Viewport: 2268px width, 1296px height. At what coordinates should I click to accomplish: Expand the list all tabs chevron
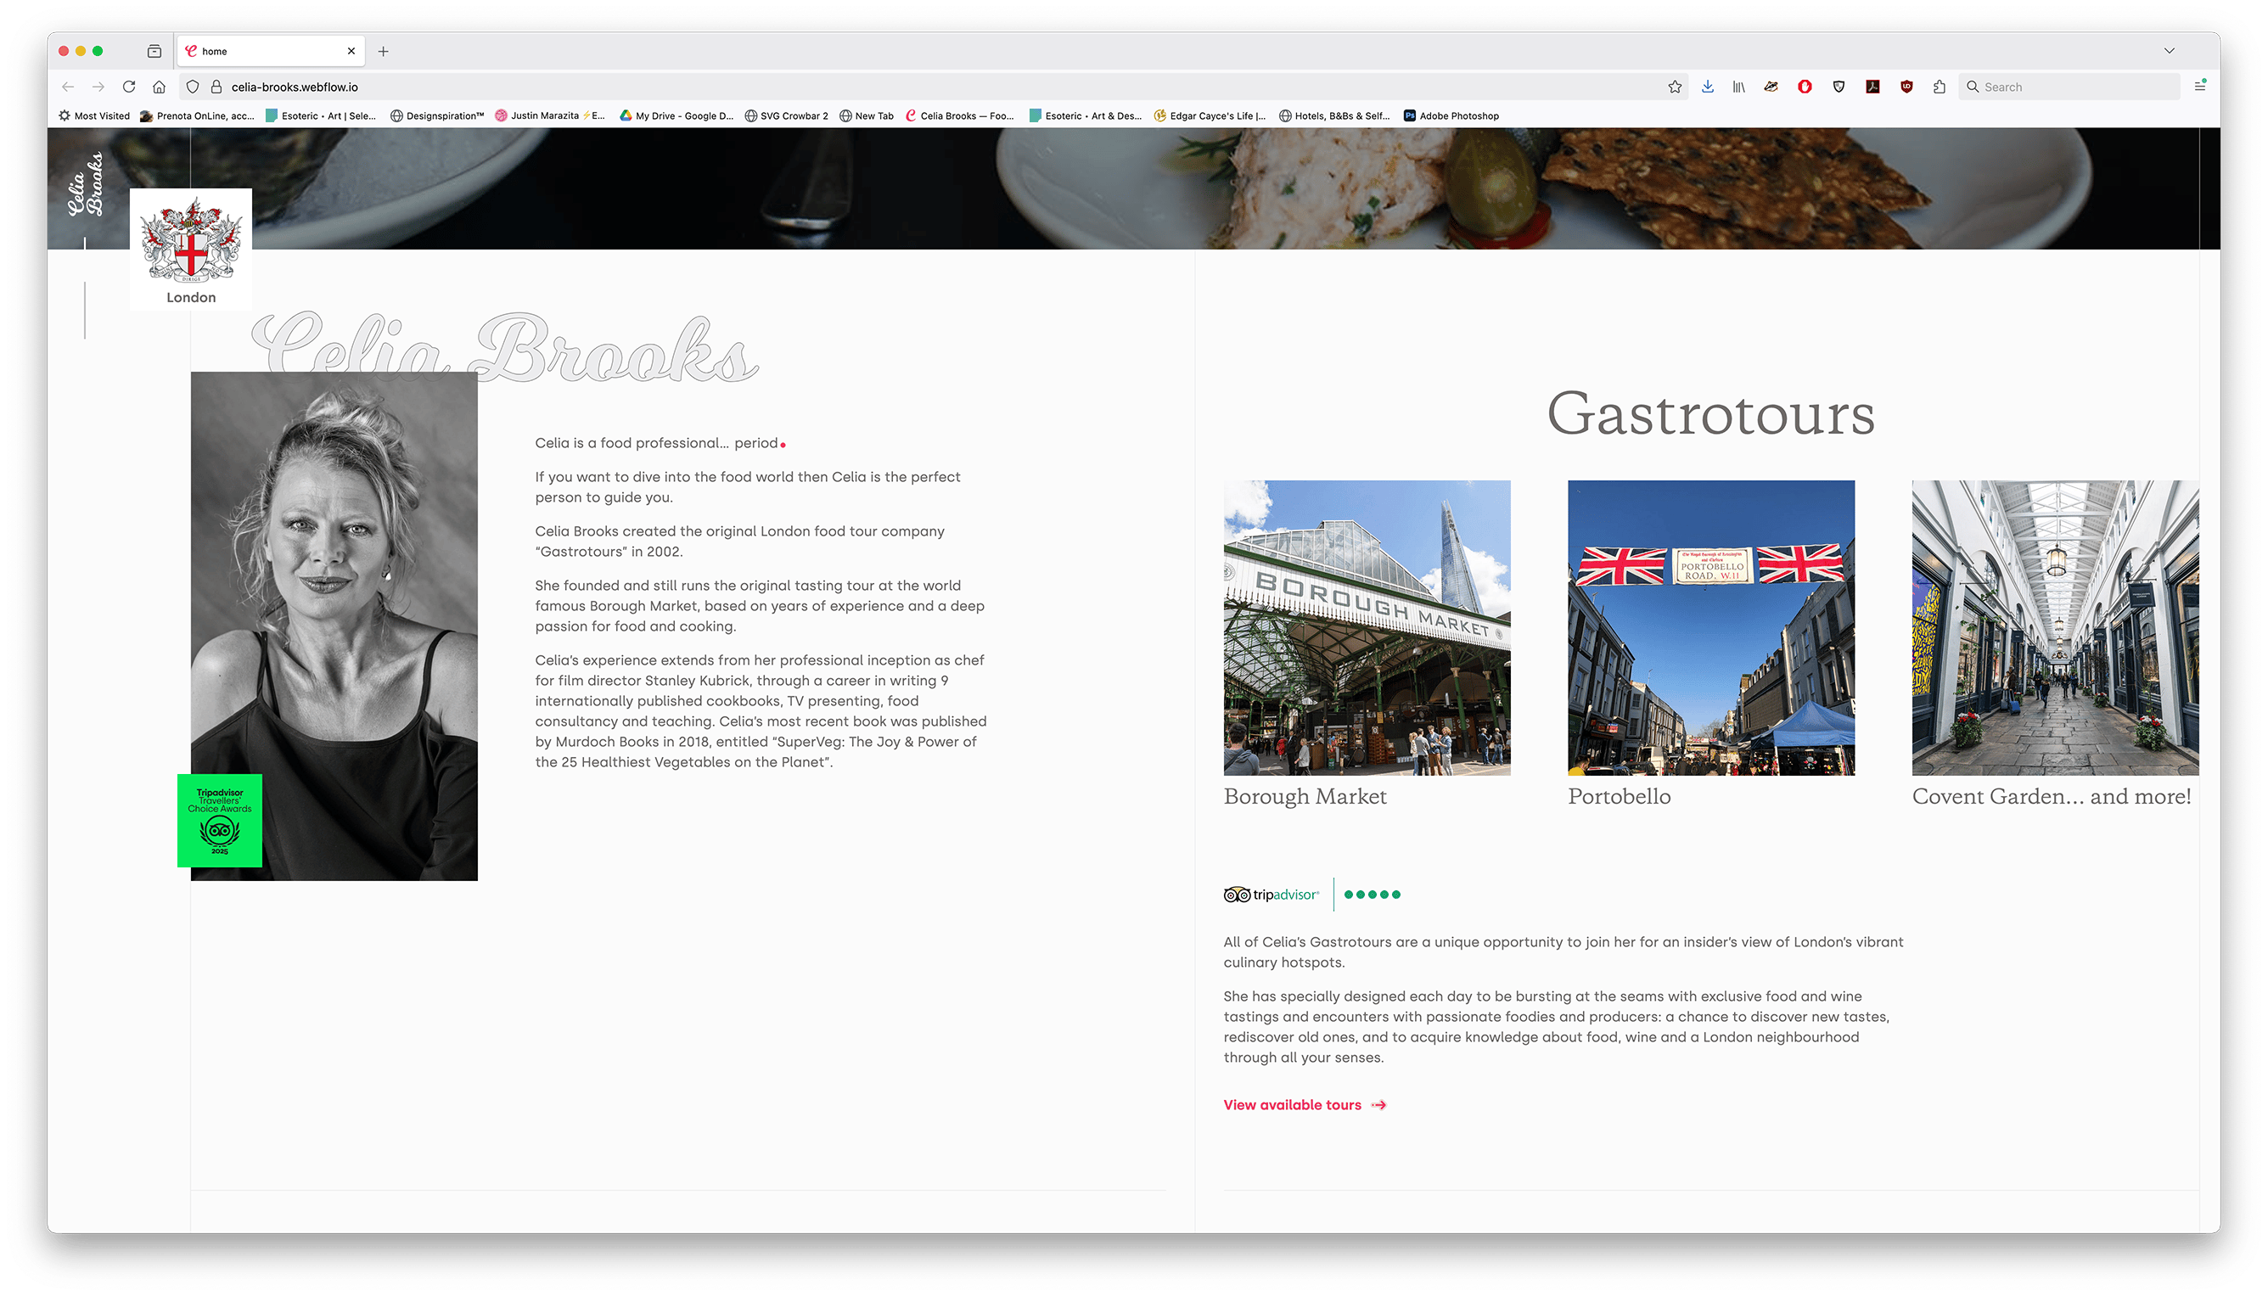[2170, 51]
